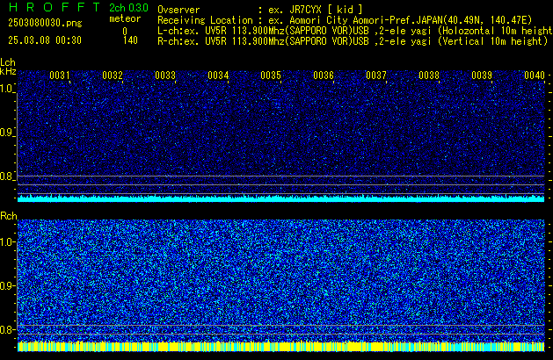Click the meteor count value '0'

[x=125, y=32]
